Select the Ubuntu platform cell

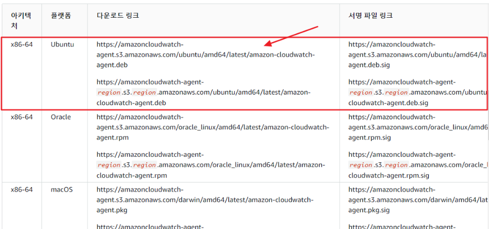62,44
